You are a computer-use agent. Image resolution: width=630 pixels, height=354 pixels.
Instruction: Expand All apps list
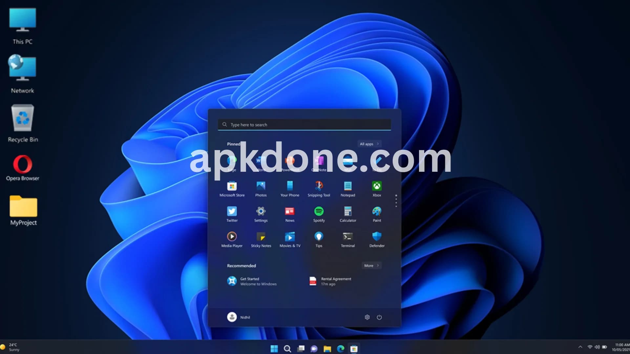pos(369,144)
